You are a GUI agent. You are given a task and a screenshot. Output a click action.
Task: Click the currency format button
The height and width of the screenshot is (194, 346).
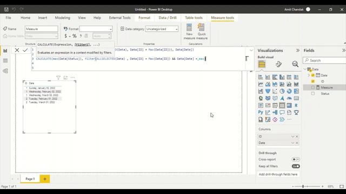pyautogui.click(x=65, y=36)
